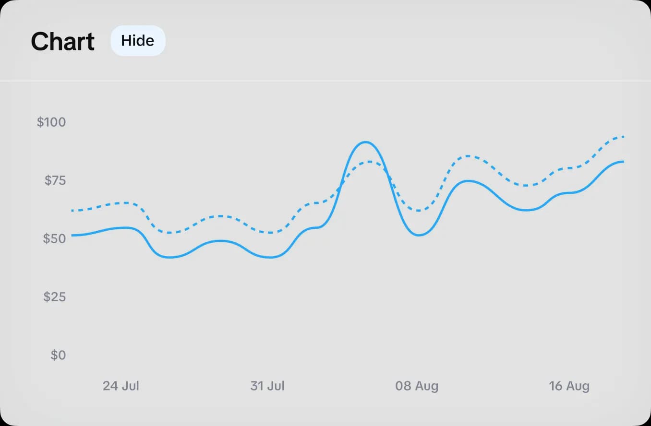Select the 08 Aug date label
Image resolution: width=651 pixels, height=426 pixels.
(417, 386)
